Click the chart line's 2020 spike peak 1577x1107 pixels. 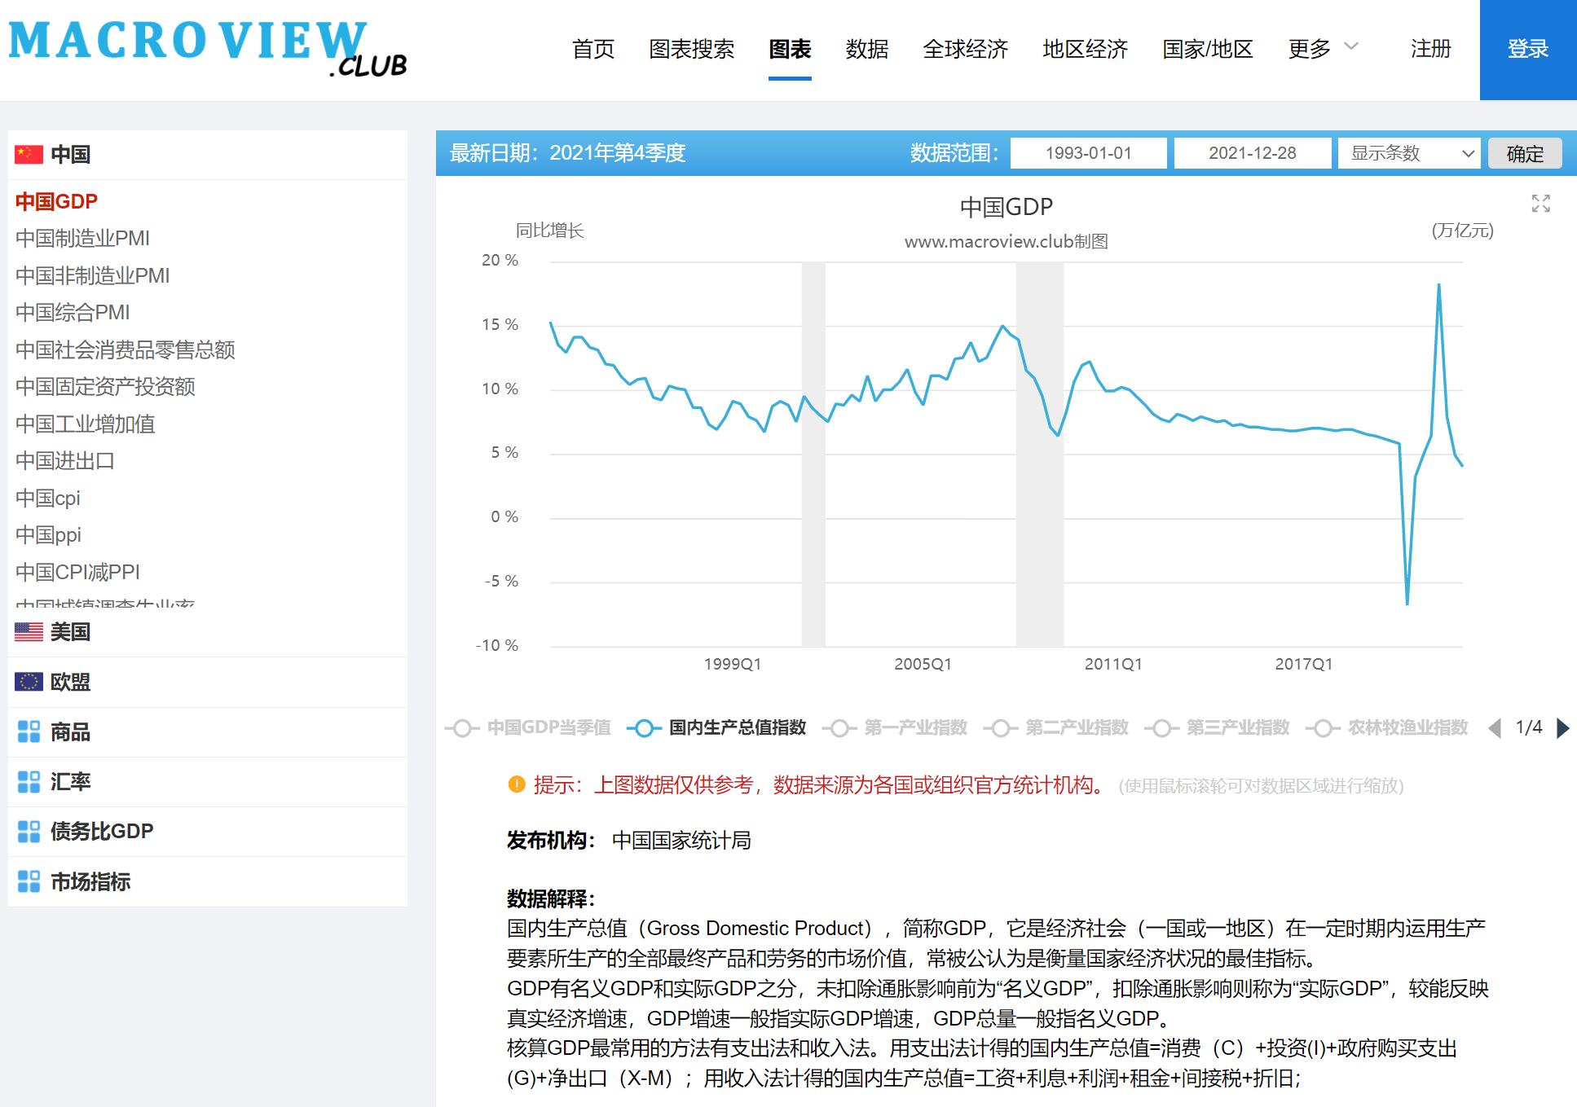pyautogui.click(x=1438, y=285)
